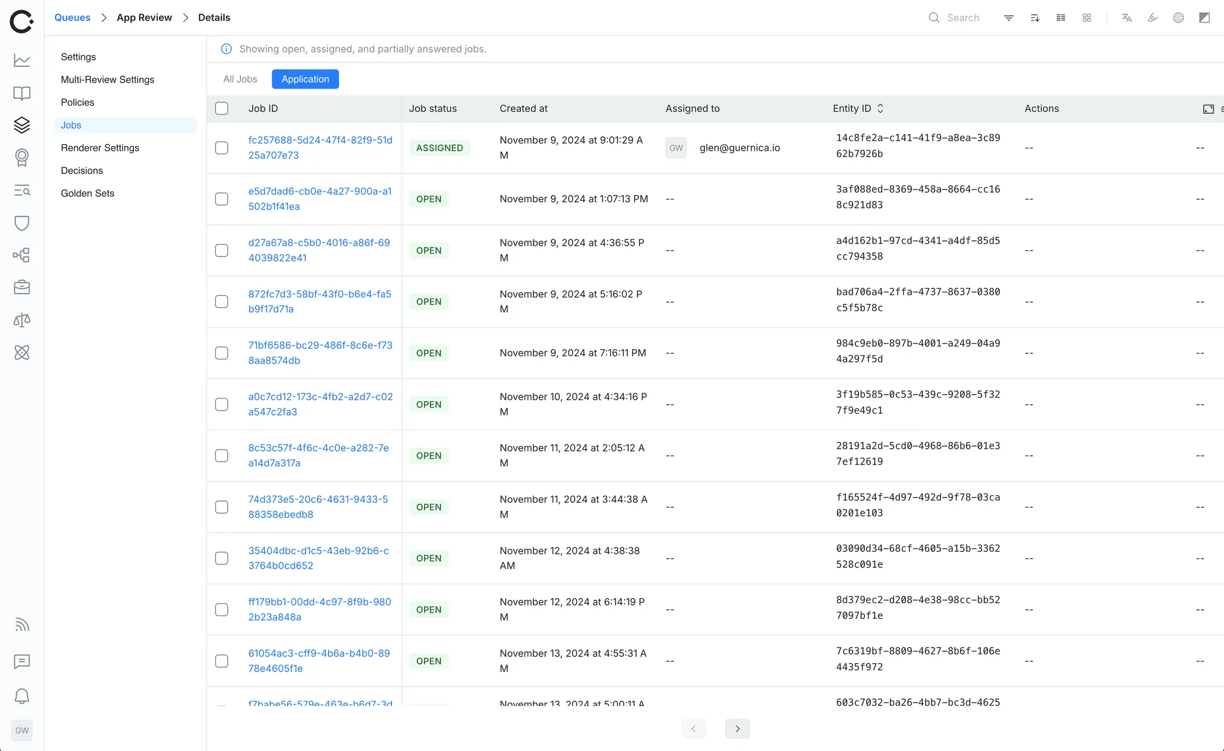
Task: Check the box for job 61054ac3
Action: click(222, 661)
